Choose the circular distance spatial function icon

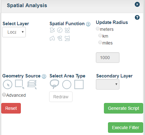point(60,30)
